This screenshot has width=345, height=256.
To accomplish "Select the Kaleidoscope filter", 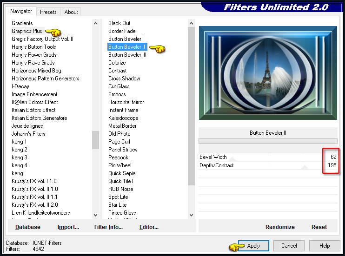I will point(123,118).
